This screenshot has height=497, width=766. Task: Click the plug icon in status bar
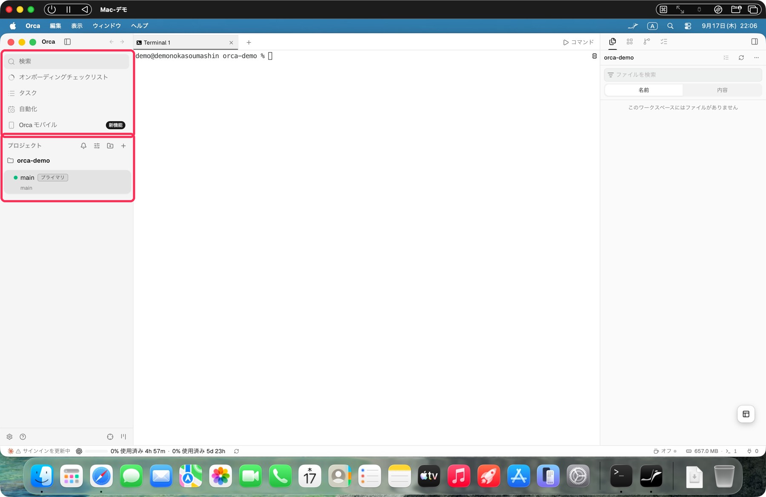point(749,451)
